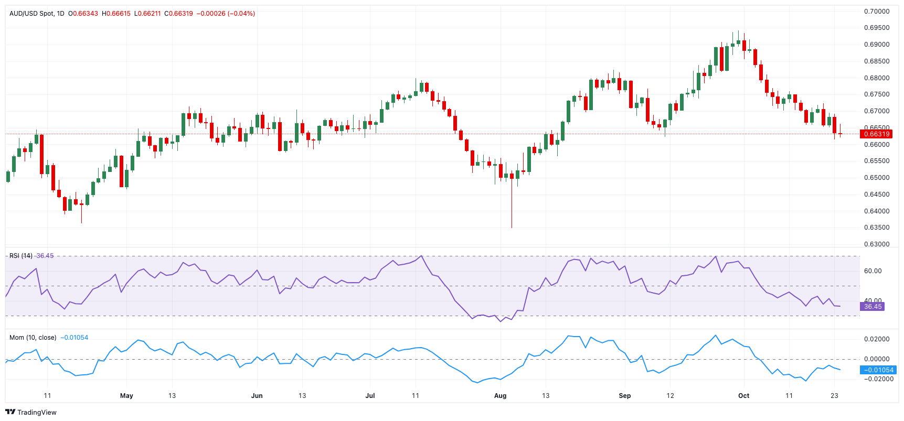This screenshot has width=904, height=421.
Task: Click the Jun label on time axis
Action: coord(257,396)
